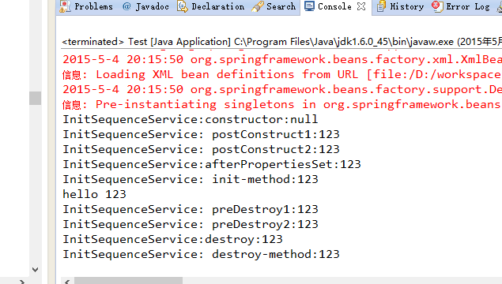Viewport: 502px width, 284px height.
Task: Close the Console view with X
Action: point(361,6)
